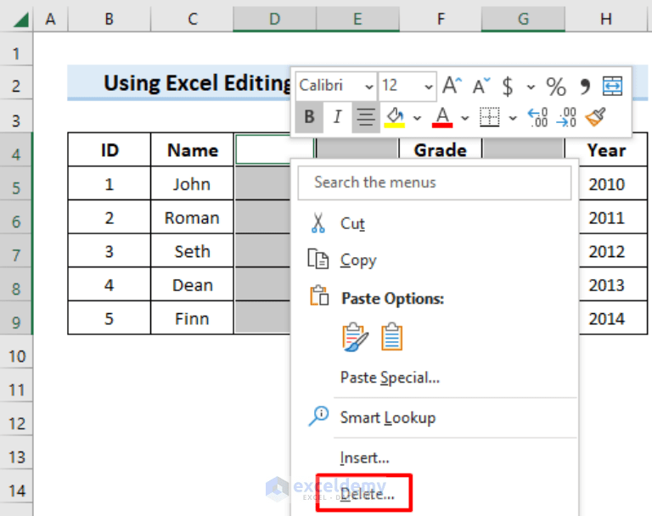Screen dimensions: 652x516
Task: Click the Borders icon
Action: (489, 117)
